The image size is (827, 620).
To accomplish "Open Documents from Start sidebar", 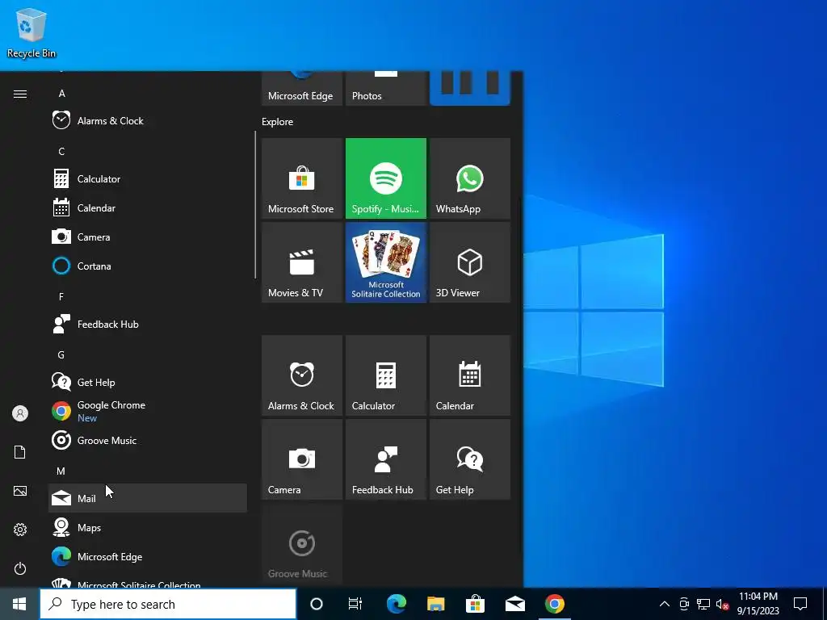I will point(20,452).
